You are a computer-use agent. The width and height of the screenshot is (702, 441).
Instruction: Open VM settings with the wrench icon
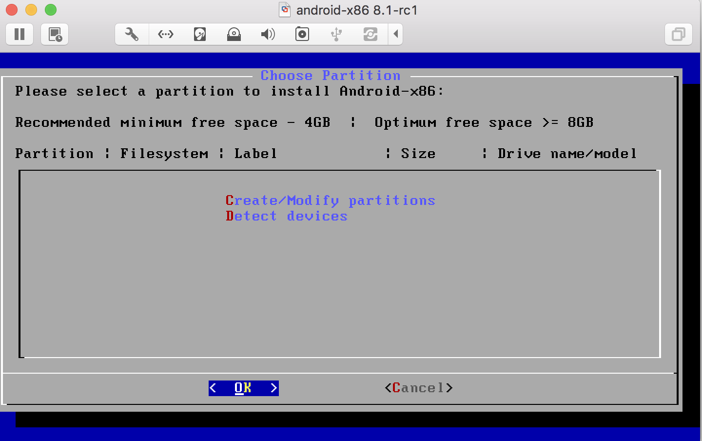coord(131,34)
